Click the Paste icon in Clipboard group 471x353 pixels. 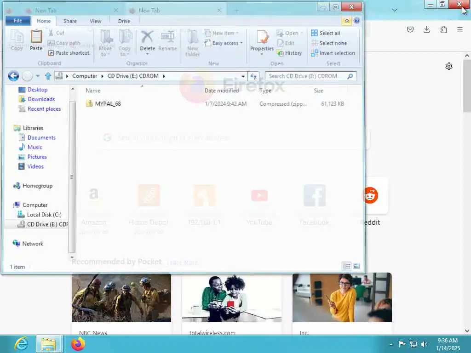tap(36, 37)
